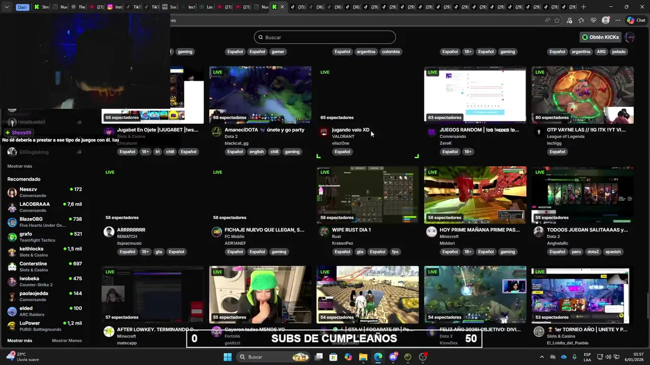Click volume icon in system tray

(608, 357)
